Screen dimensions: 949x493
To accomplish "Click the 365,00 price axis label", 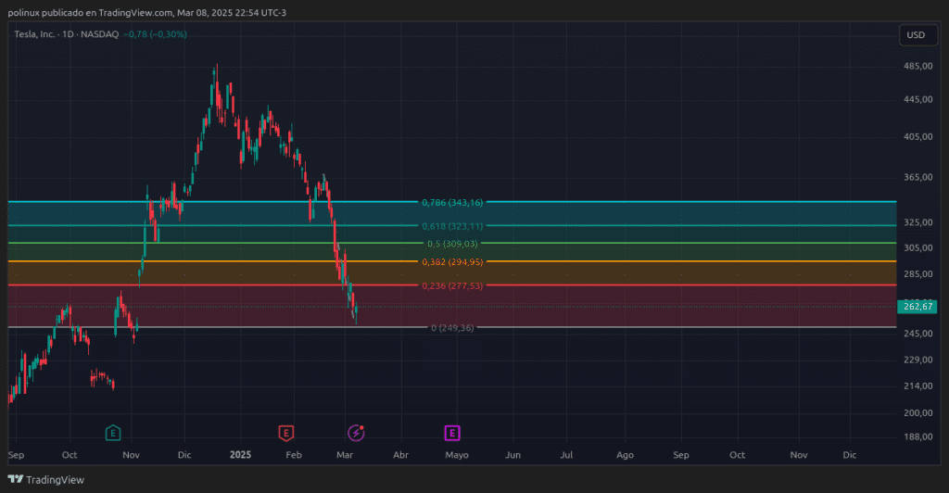I will click(x=918, y=177).
